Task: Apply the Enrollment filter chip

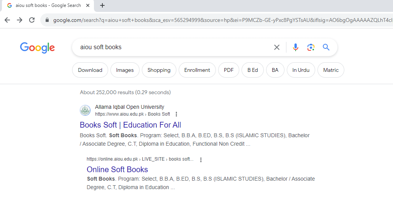Action: pyautogui.click(x=197, y=70)
